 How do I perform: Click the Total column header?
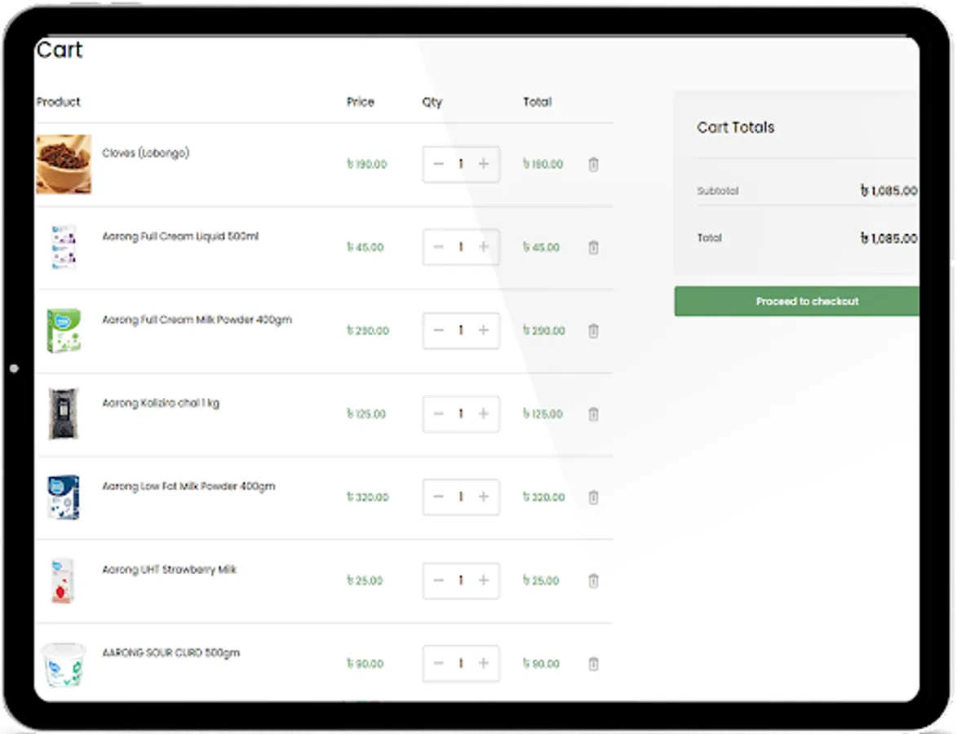click(537, 102)
